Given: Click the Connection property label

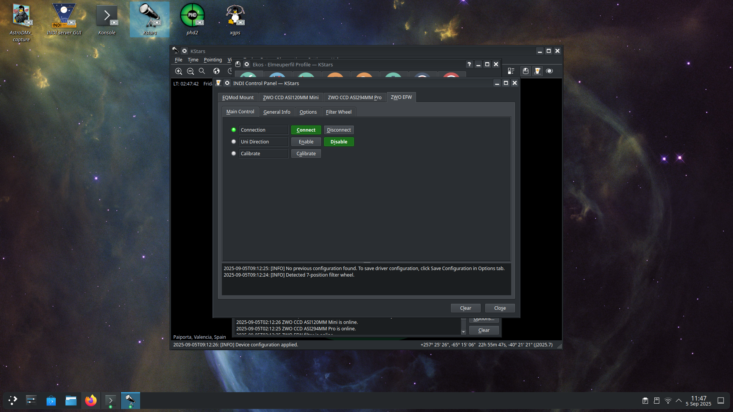Looking at the screenshot, I should (x=263, y=130).
